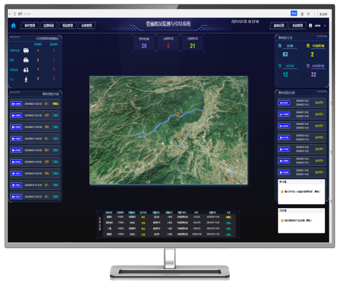
Task: Go to the 设备管理 tab
Action: (87, 25)
